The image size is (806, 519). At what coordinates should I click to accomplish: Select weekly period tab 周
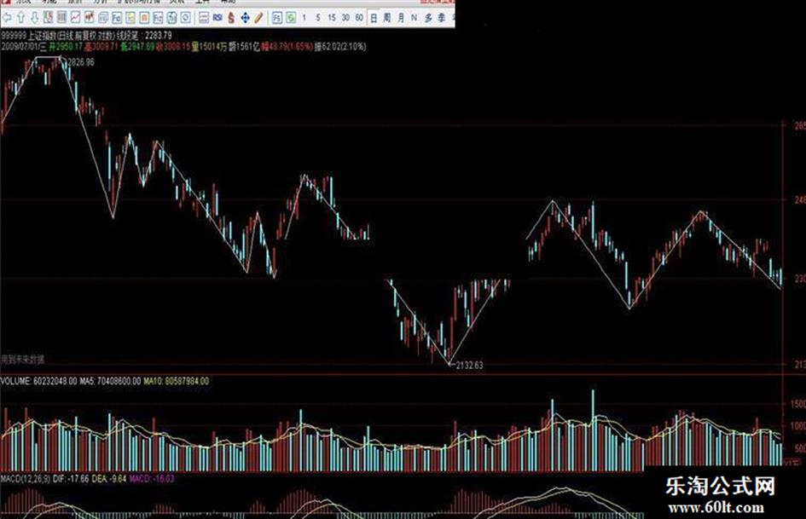(387, 18)
